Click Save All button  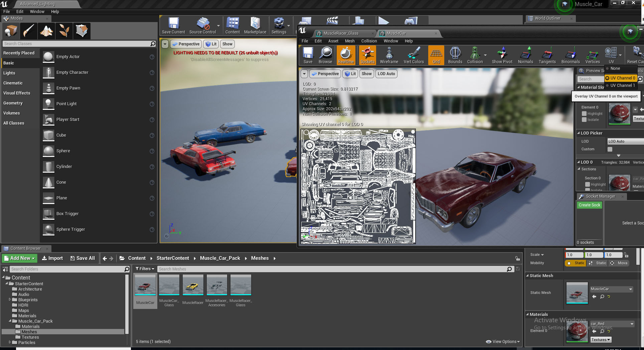tap(83, 258)
